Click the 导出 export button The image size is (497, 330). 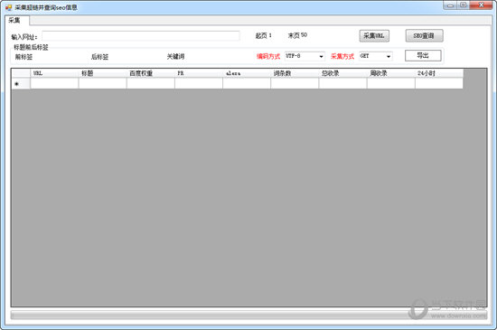[x=423, y=56]
